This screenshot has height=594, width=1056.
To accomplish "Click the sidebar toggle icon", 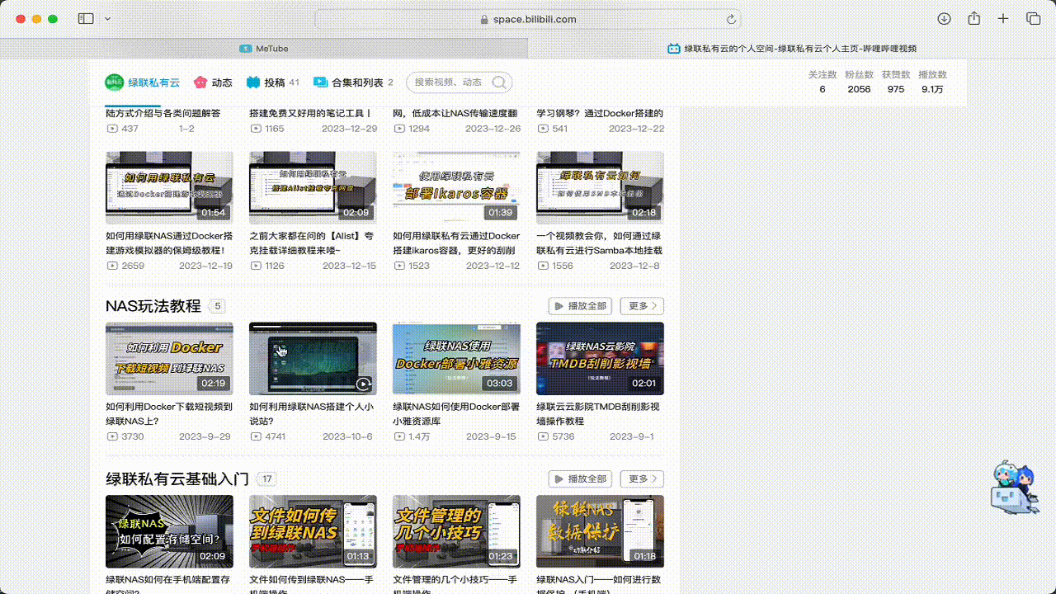I will [86, 18].
